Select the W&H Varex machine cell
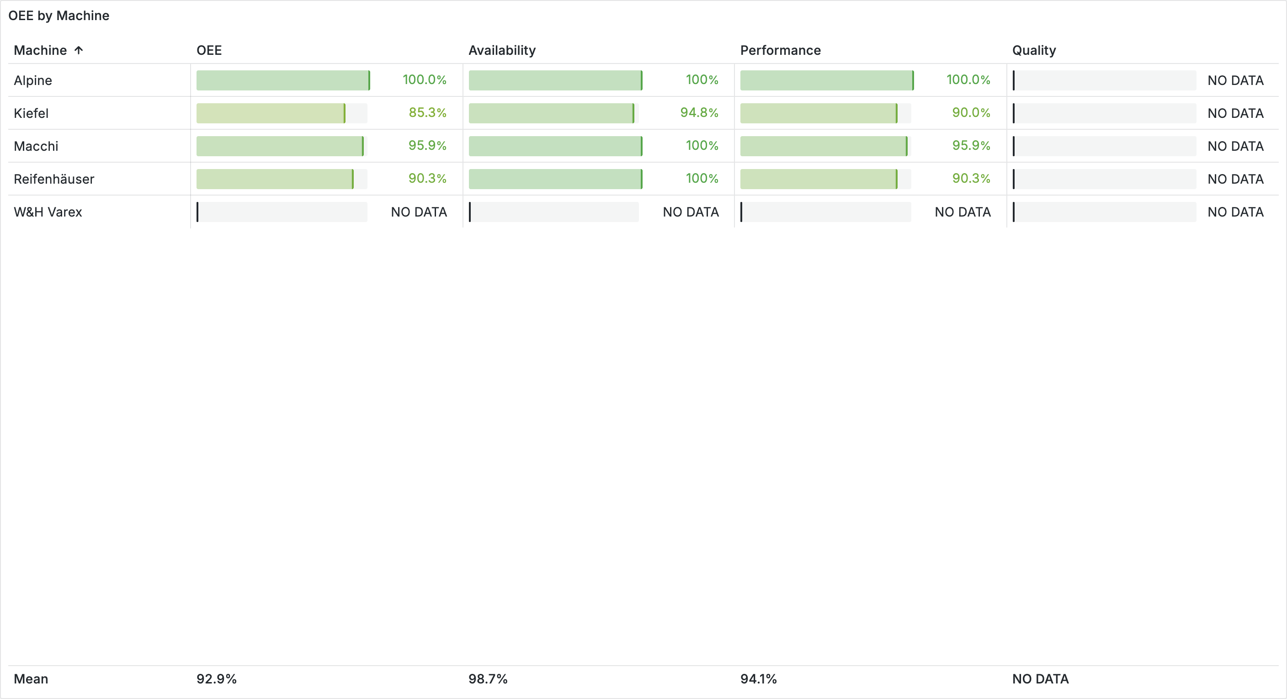 (x=48, y=212)
